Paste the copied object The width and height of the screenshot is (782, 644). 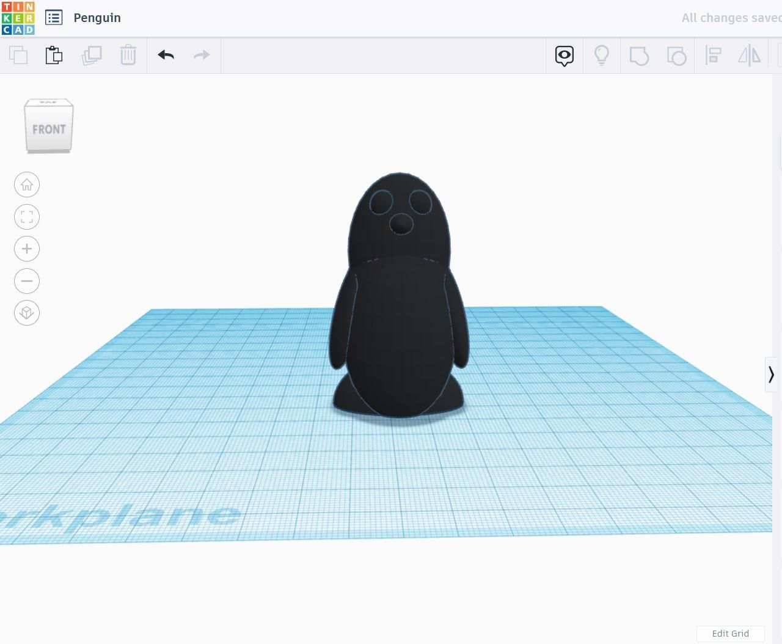coord(54,55)
